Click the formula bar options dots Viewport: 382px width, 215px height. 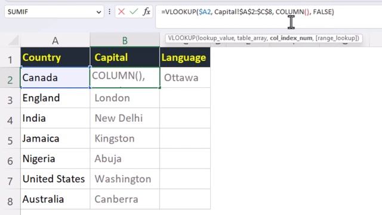(109, 11)
